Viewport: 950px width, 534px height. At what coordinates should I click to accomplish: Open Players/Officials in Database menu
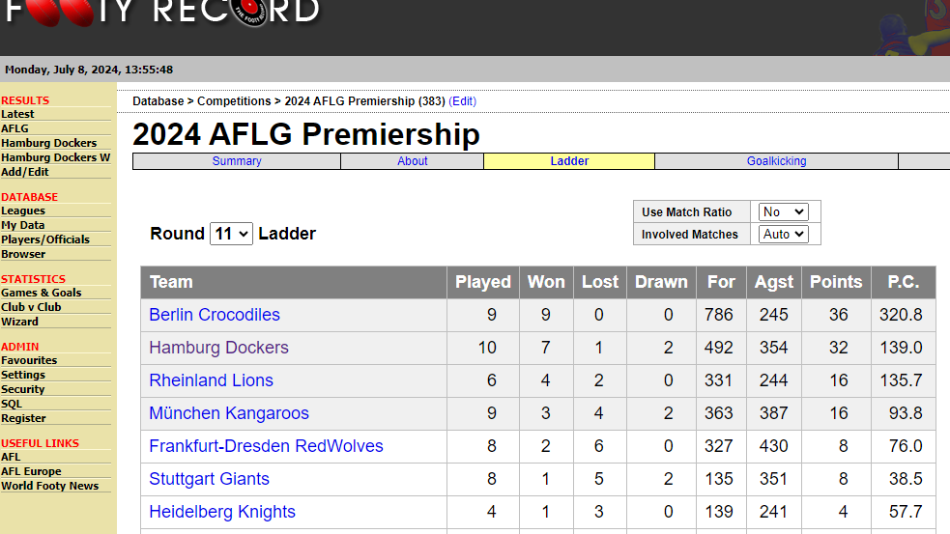pyautogui.click(x=45, y=239)
